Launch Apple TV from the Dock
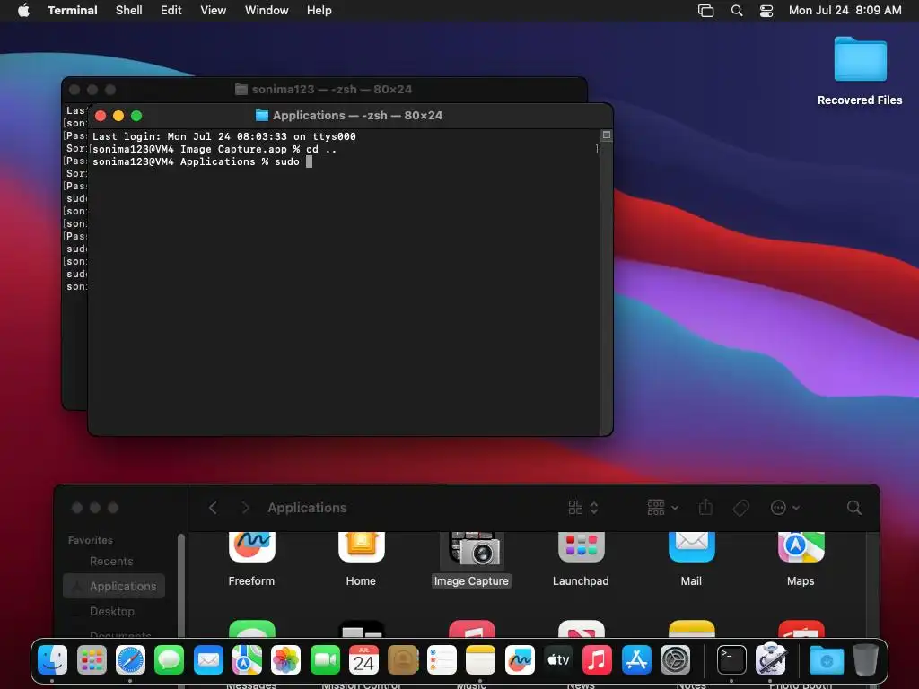Viewport: 919px width, 689px height. click(558, 659)
